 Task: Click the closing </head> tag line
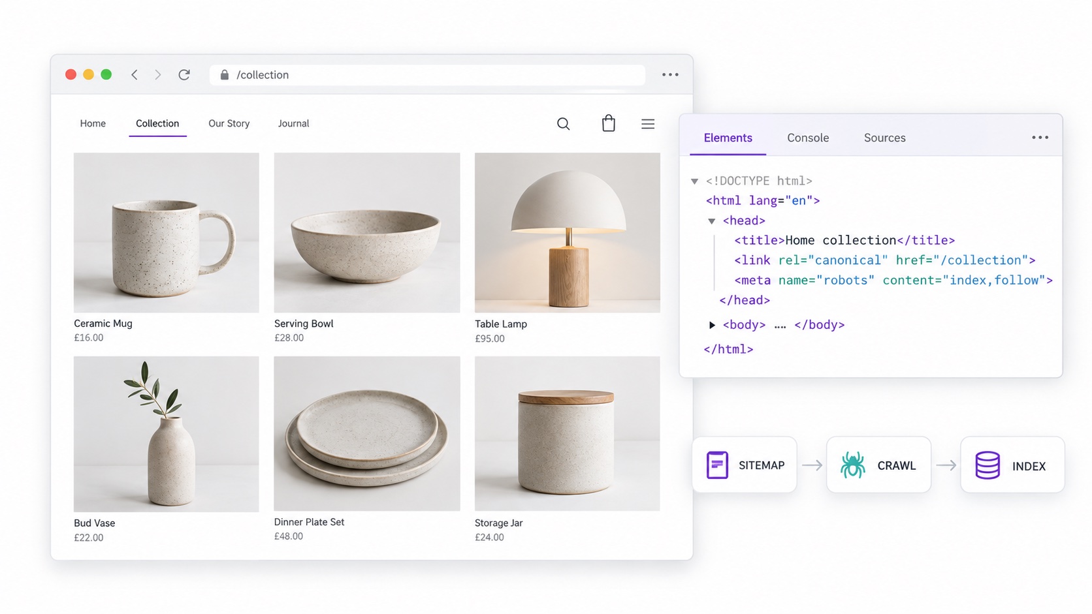tap(745, 301)
